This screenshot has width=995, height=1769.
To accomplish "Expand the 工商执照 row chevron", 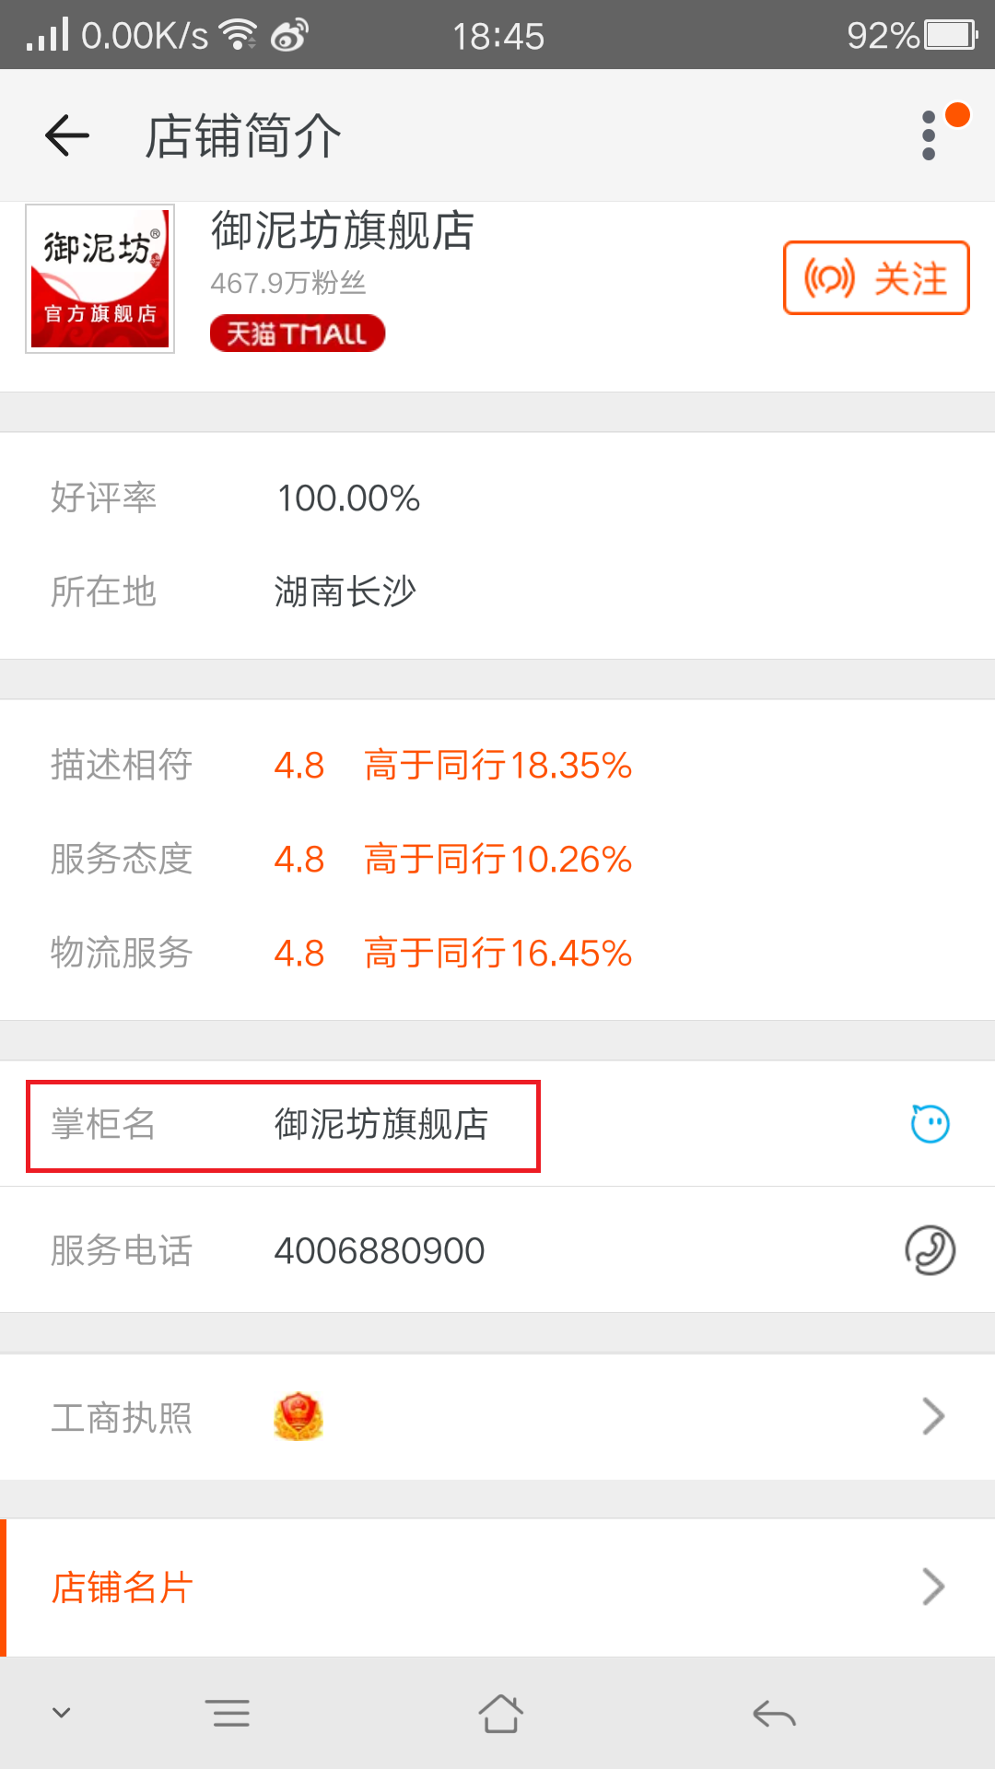I will click(933, 1417).
